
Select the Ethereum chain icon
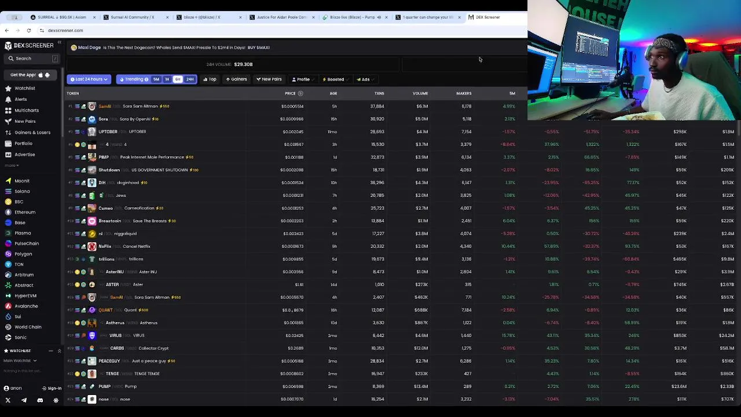pos(8,212)
